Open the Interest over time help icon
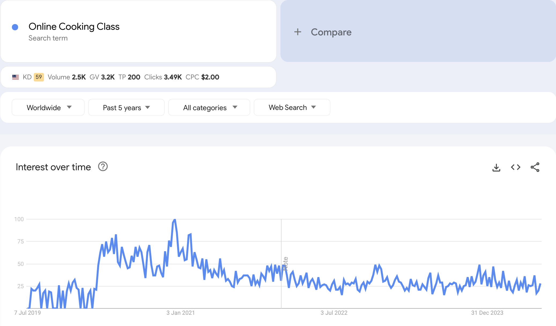Screen dimensions: 556x326 coord(103,166)
